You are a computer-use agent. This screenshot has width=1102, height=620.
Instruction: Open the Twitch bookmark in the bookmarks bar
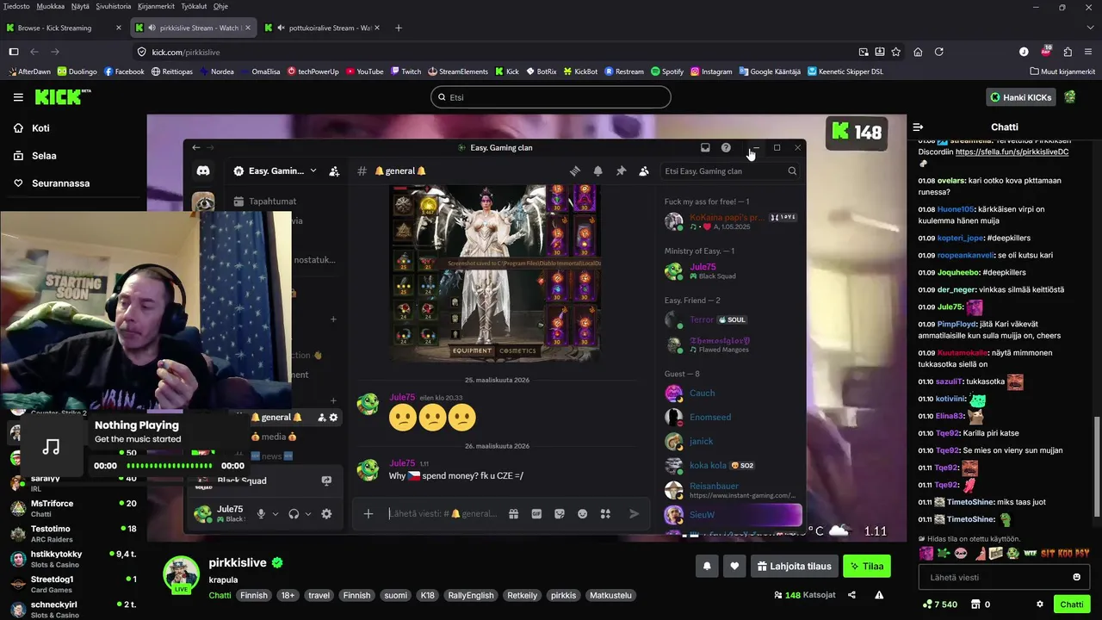point(406,71)
